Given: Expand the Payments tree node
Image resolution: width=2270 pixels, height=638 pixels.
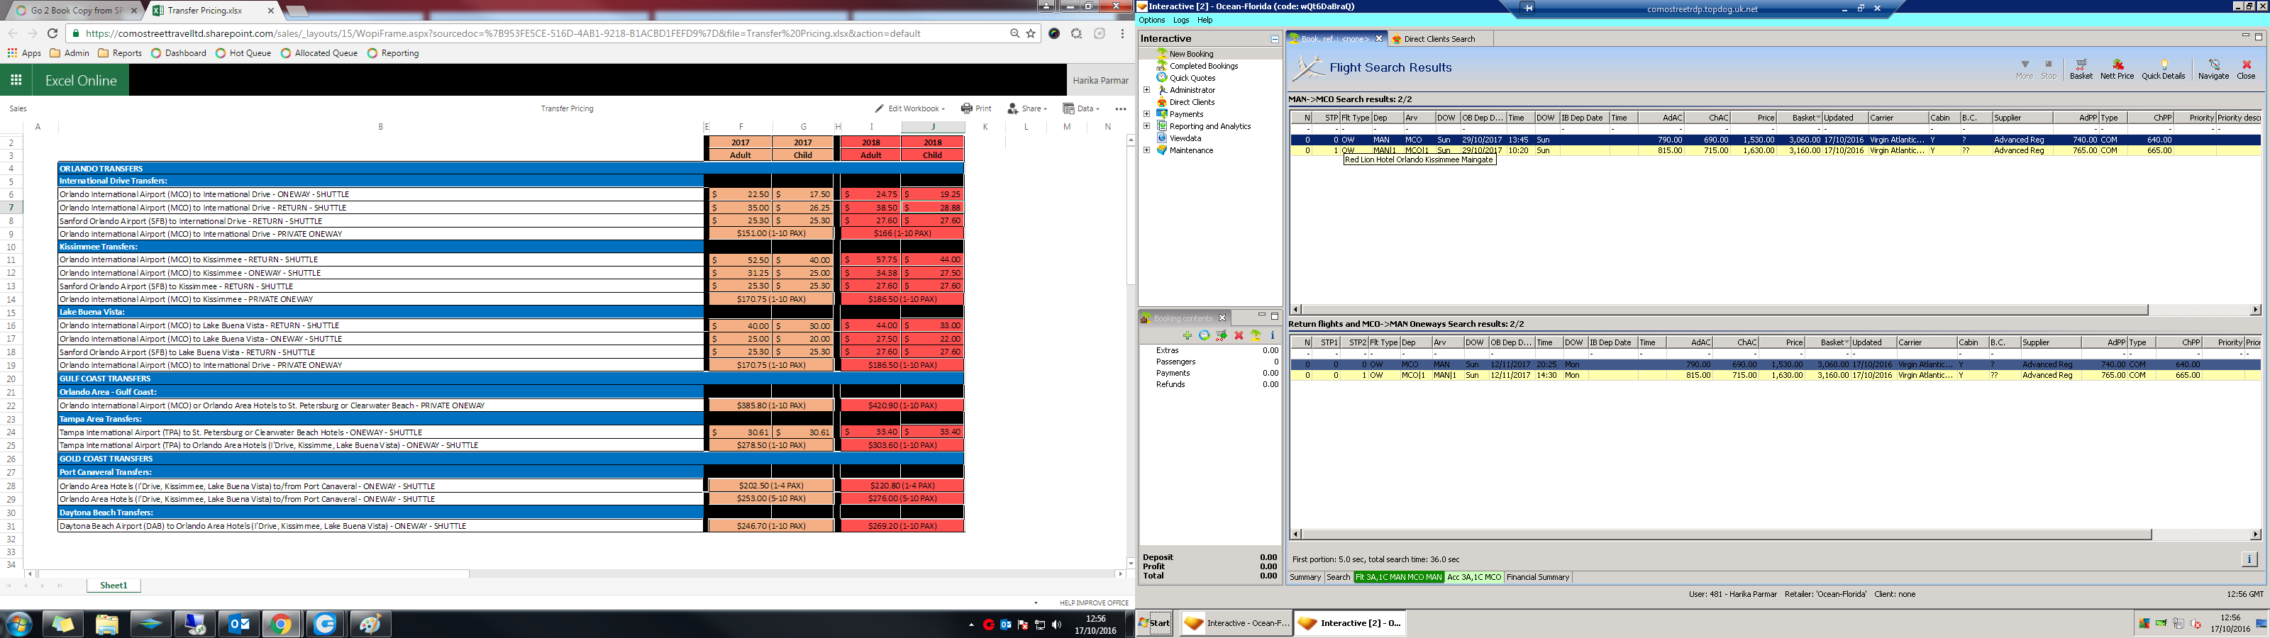Looking at the screenshot, I should (1146, 113).
